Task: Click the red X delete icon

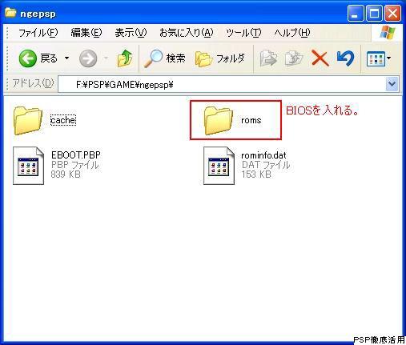Action: click(320, 58)
